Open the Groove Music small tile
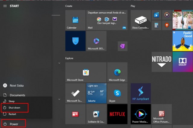The width and height of the screenshot is (193, 128). click(167, 15)
